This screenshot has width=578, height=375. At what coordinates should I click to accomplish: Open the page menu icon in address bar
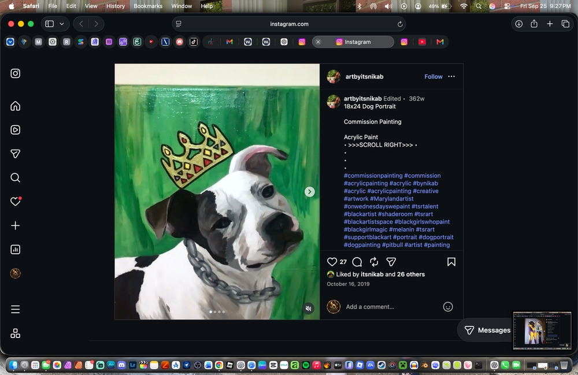tap(179, 24)
